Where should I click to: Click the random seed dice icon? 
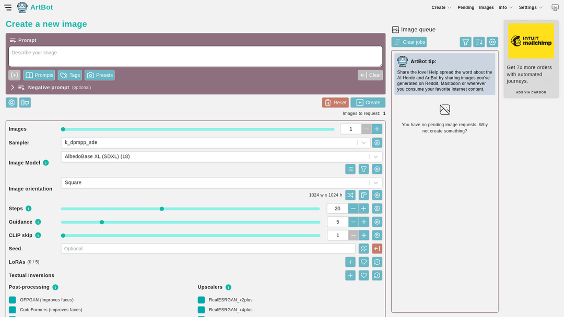point(363,249)
